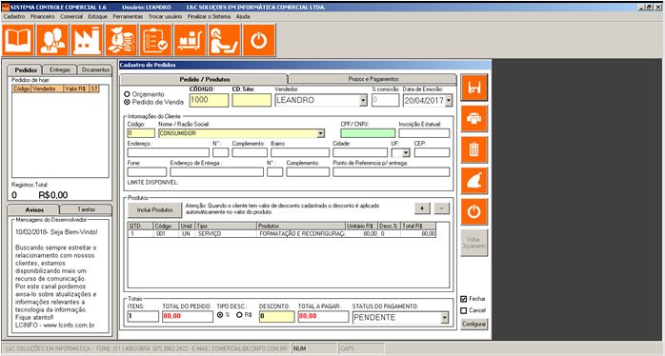Open the clipboard checklist toolbar icon
Screen dimensions: 665x356
pos(155,40)
